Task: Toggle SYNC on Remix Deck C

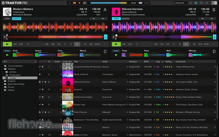Action: click(7, 51)
